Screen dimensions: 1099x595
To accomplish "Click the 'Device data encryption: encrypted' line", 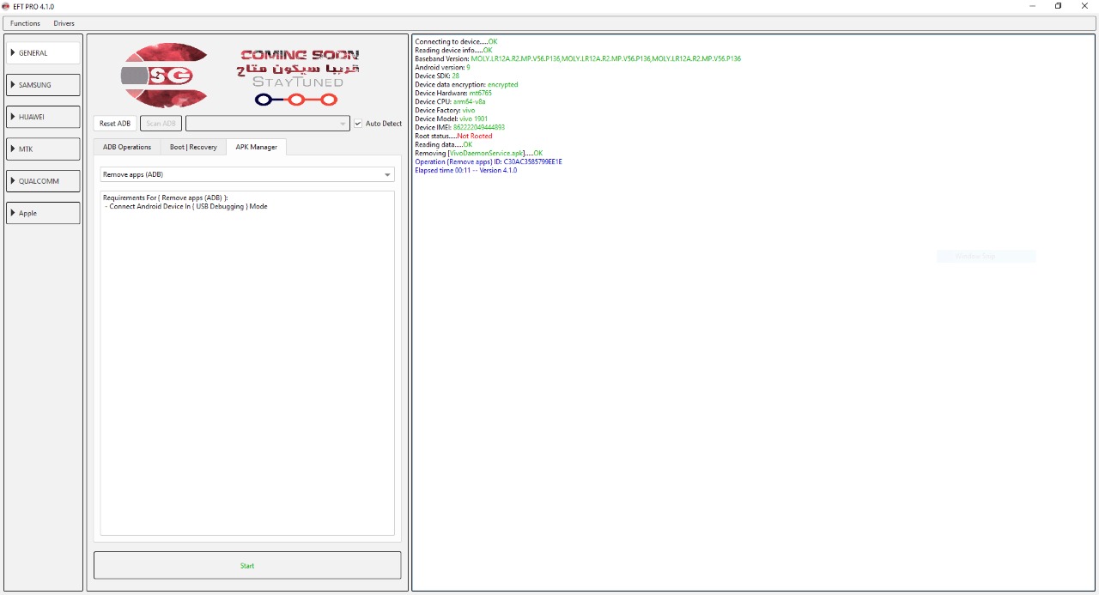I will (466, 84).
